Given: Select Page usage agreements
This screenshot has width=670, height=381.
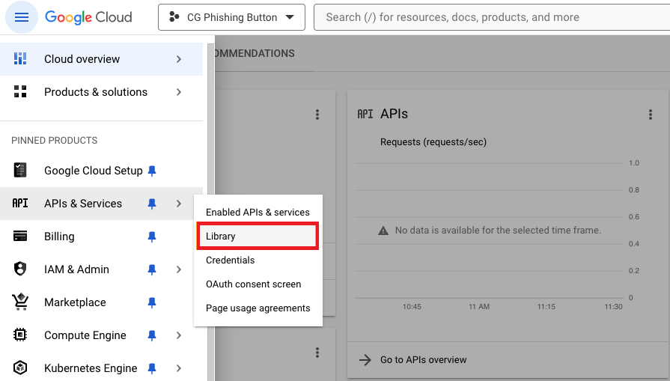Looking at the screenshot, I should tap(258, 308).
